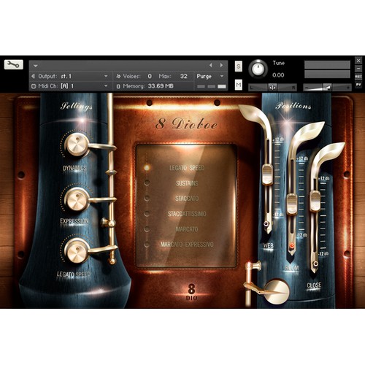This screenshot has height=365, width=365.
Task: Click the Memory chip icon
Action: tap(118, 86)
